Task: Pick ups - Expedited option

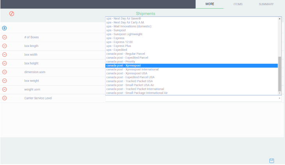Action: coord(192,50)
